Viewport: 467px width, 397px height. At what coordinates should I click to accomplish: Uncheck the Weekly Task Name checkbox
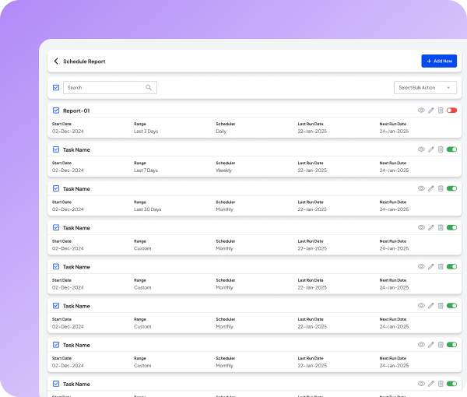(x=56, y=149)
